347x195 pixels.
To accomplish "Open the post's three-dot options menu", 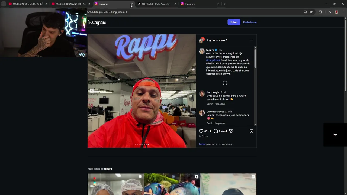I will 252,40.
